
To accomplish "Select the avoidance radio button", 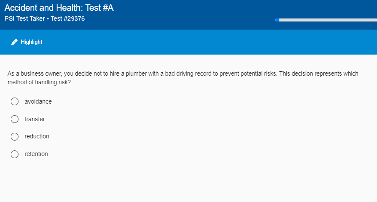I will click(x=15, y=101).
